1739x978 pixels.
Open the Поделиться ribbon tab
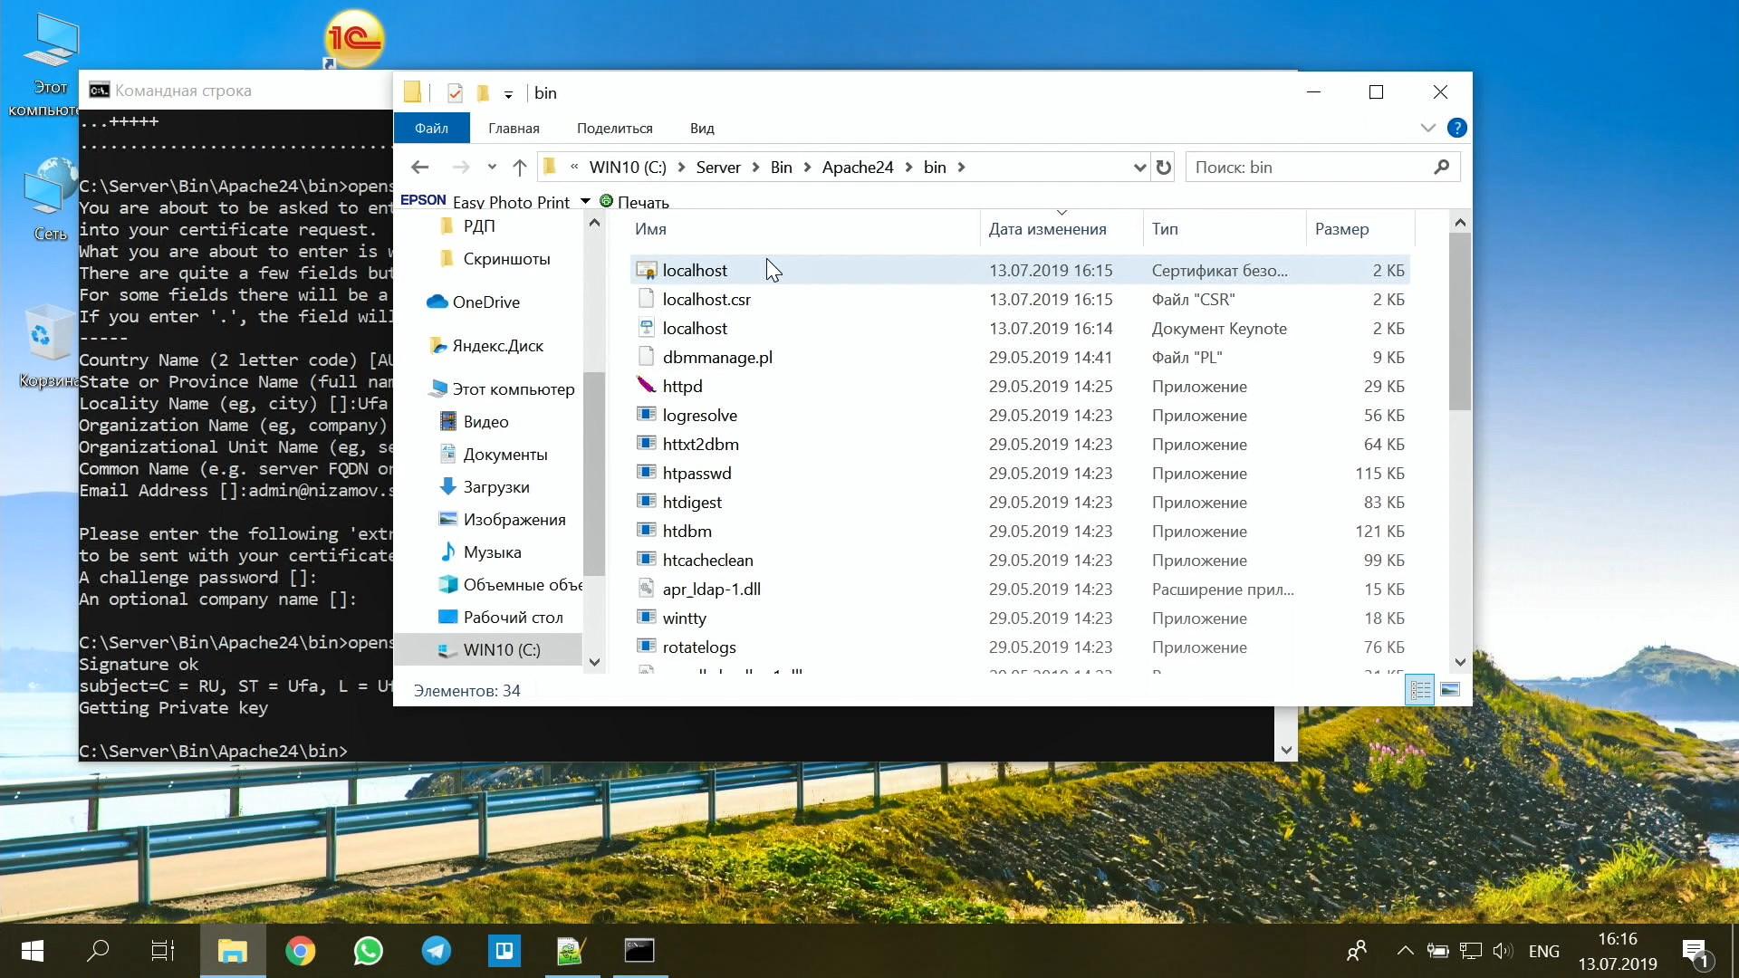pyautogui.click(x=614, y=128)
